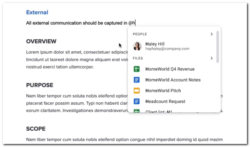Click the blue External heading
Viewport: 250px width, 147px height.
[x=37, y=12]
